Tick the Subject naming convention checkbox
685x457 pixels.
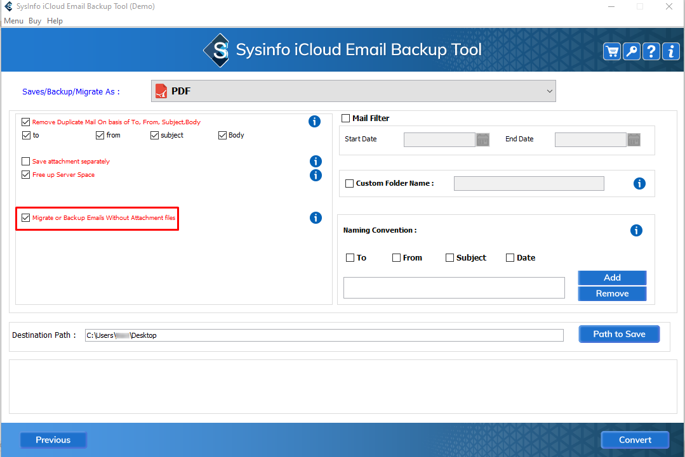tap(450, 258)
